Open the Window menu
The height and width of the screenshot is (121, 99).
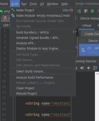click(x=53, y=4)
